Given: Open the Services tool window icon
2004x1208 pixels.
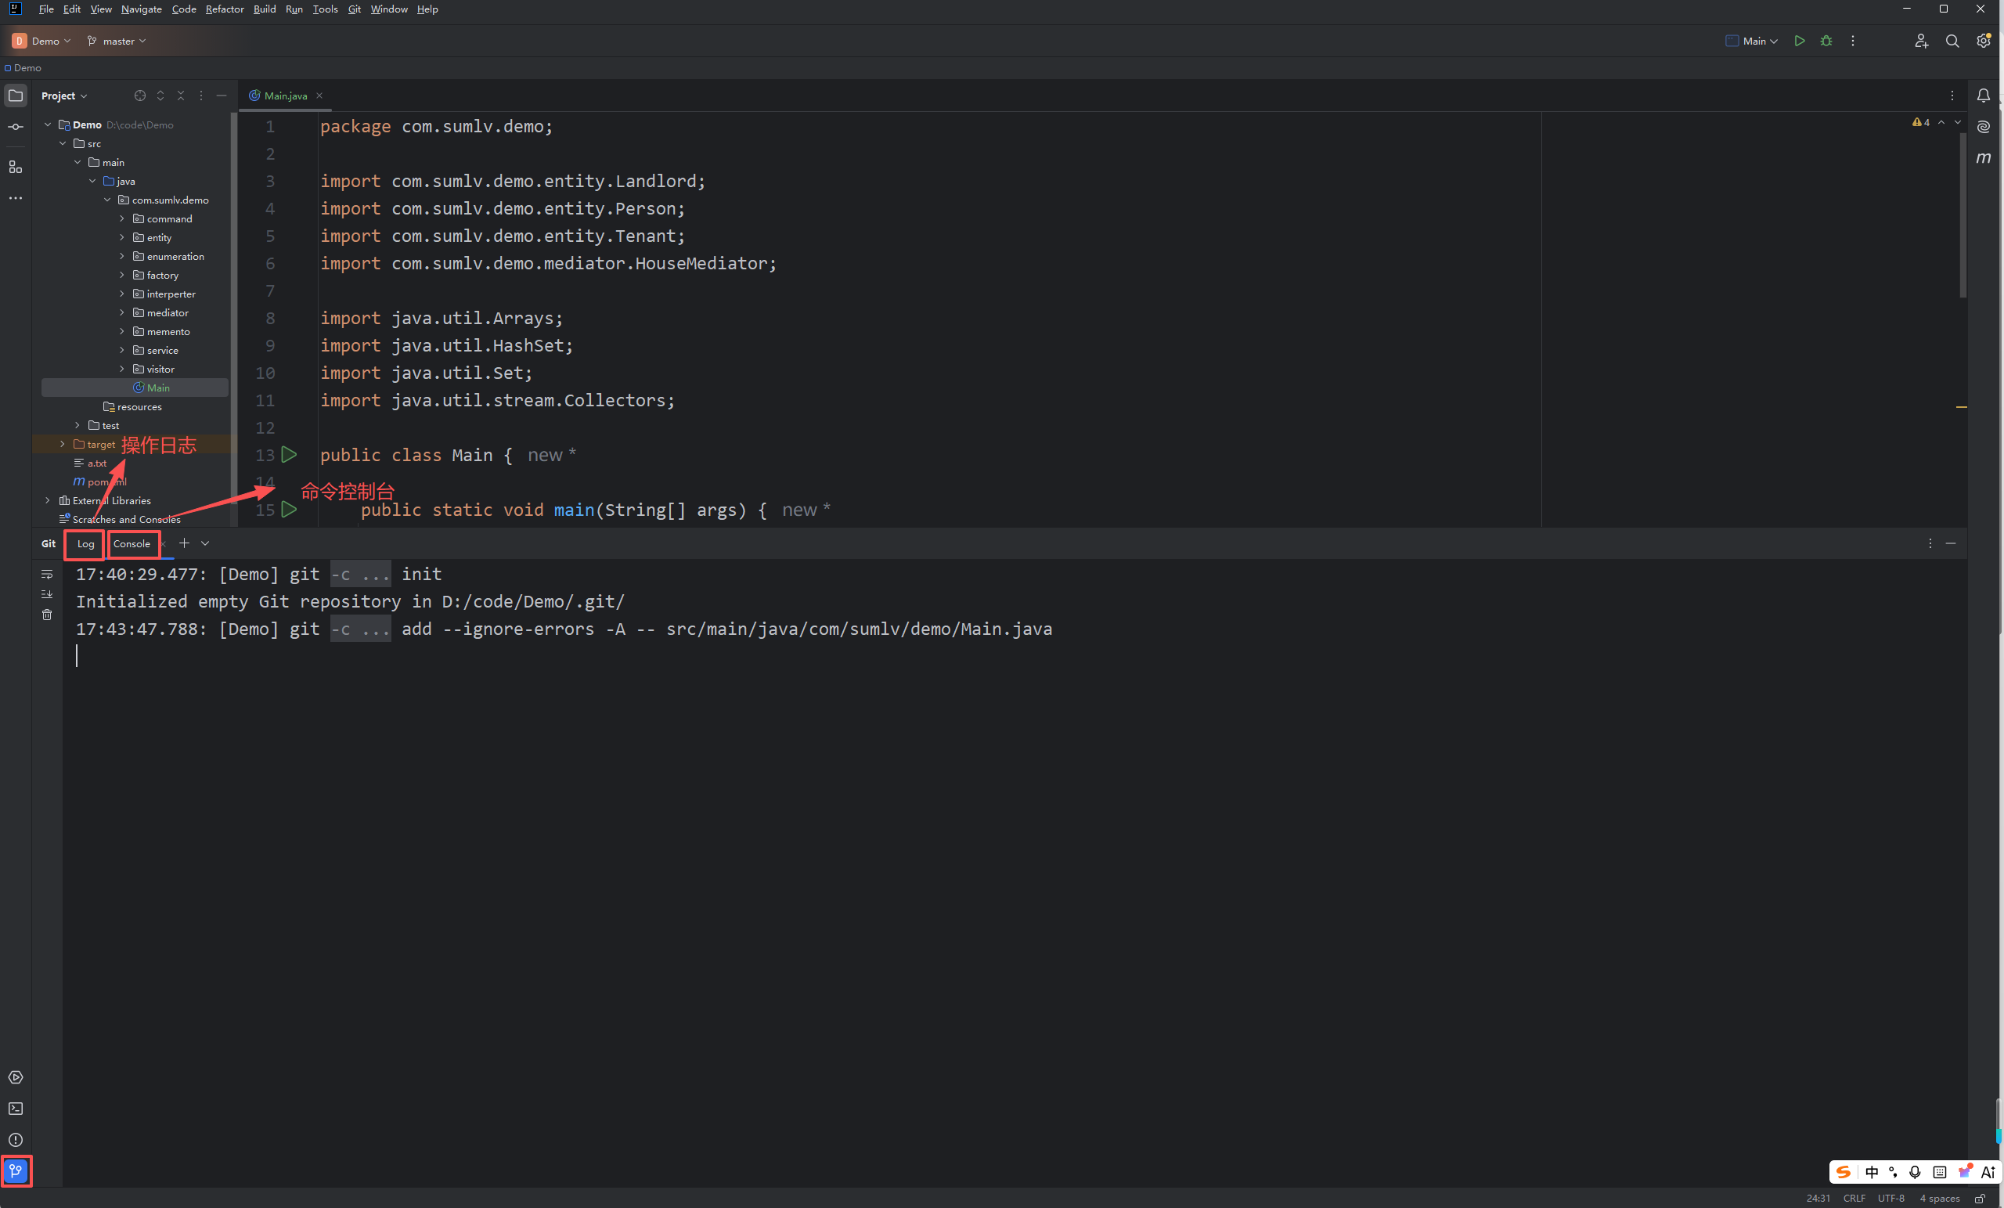Looking at the screenshot, I should (16, 1077).
